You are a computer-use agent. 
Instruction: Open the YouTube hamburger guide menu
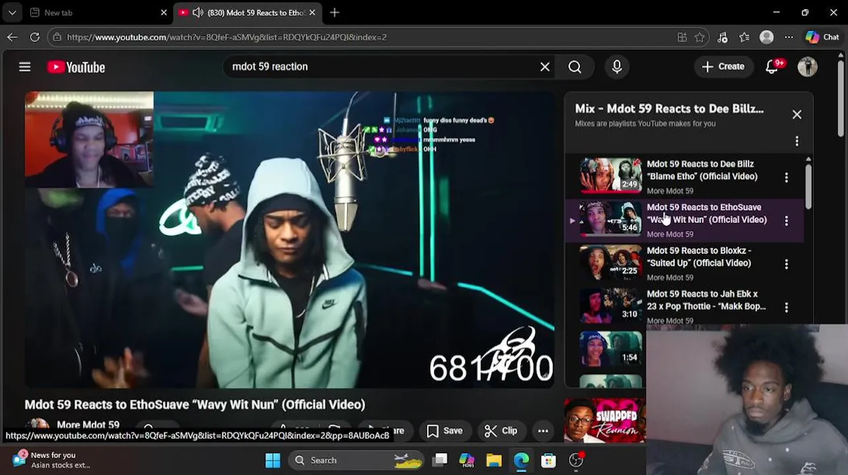[x=24, y=67]
